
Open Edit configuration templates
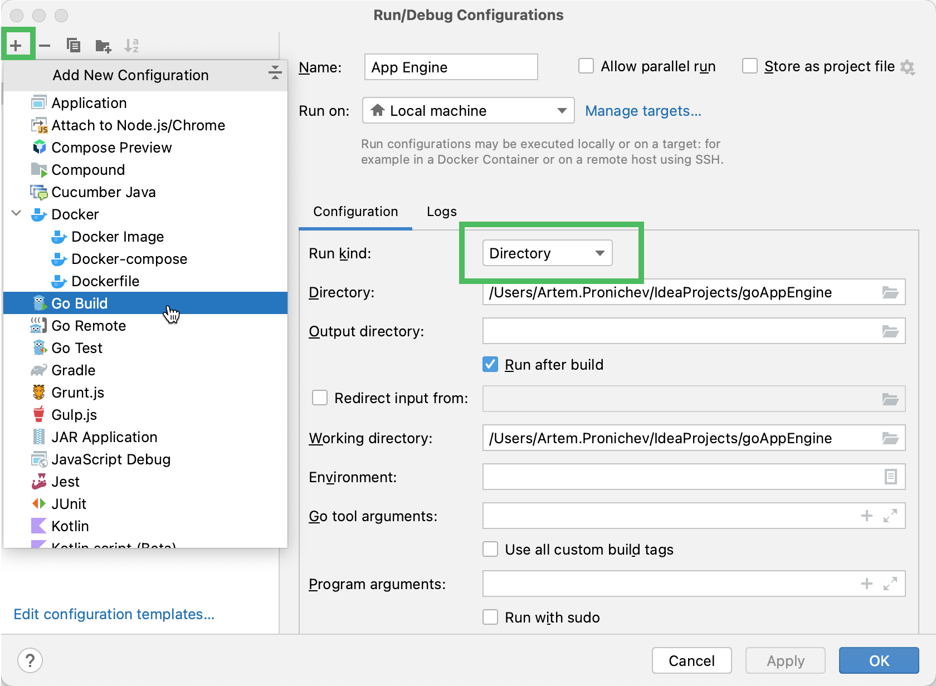[x=114, y=614]
